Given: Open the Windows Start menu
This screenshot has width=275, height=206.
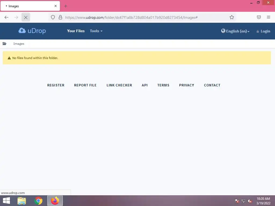Looking at the screenshot, I should coord(6,201).
